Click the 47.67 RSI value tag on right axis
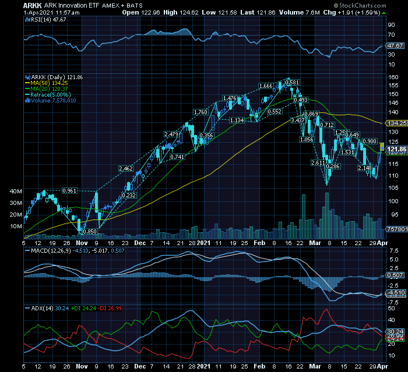This screenshot has height=372, width=408. pyautogui.click(x=395, y=46)
